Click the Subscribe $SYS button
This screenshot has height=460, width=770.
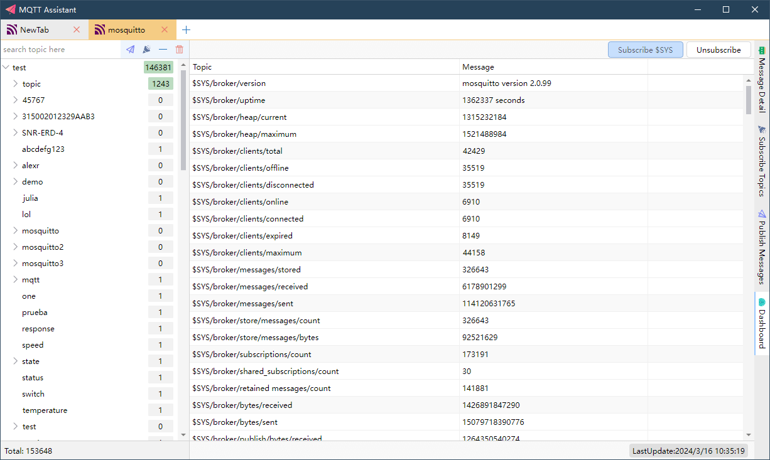point(646,50)
